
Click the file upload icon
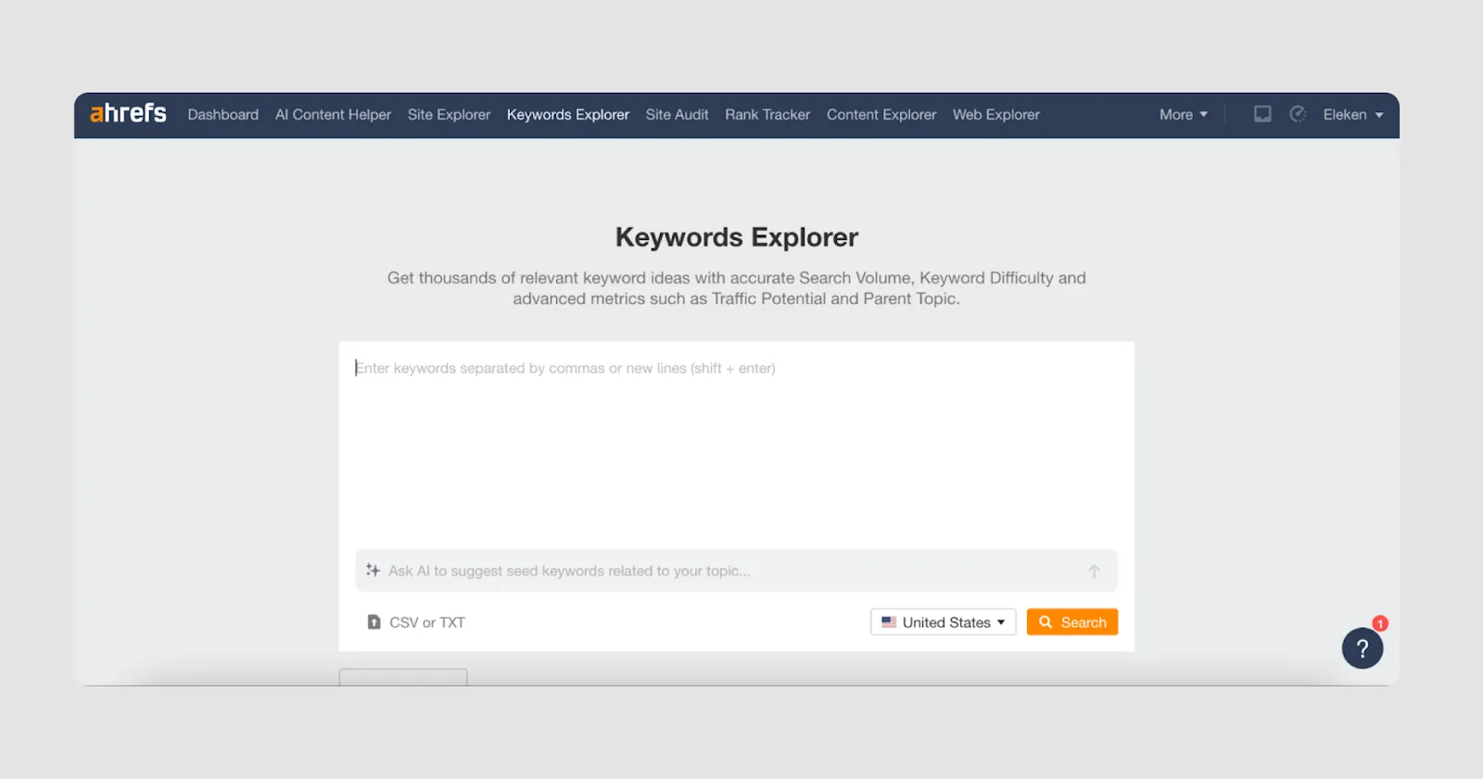point(374,622)
